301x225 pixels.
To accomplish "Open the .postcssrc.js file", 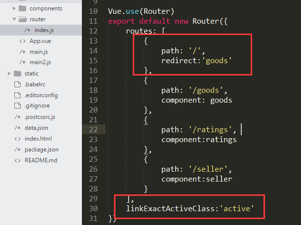I will (40, 117).
